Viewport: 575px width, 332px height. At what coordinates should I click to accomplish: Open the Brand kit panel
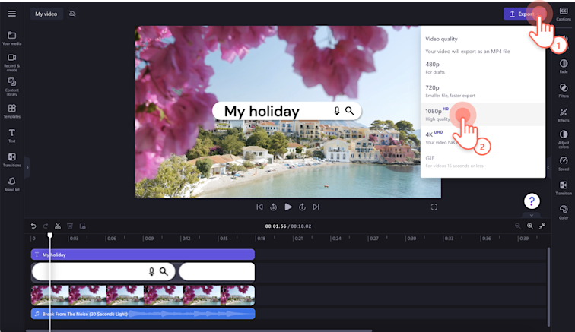[11, 184]
